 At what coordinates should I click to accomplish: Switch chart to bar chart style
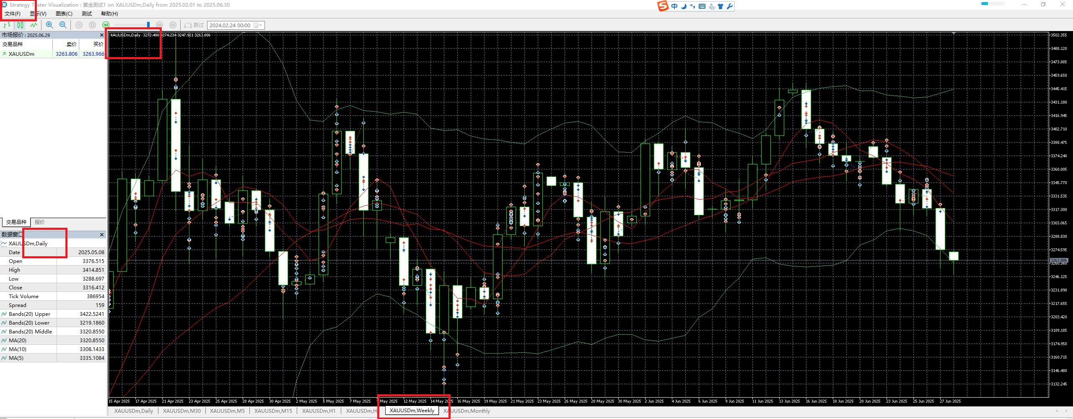pos(7,25)
